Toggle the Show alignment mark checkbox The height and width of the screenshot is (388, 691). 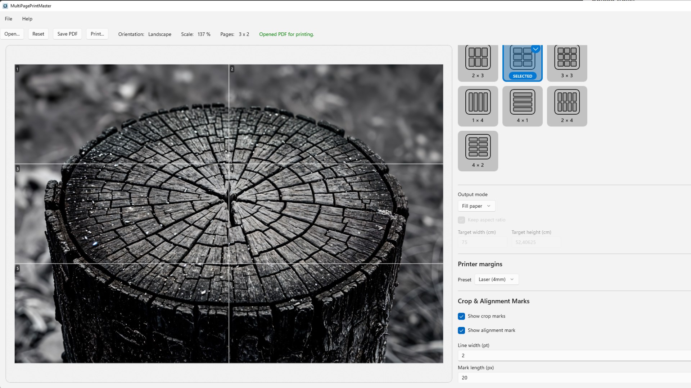coord(461,330)
